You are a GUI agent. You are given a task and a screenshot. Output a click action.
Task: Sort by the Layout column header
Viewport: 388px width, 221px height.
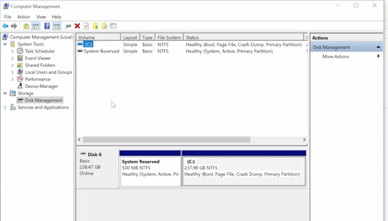pos(130,37)
